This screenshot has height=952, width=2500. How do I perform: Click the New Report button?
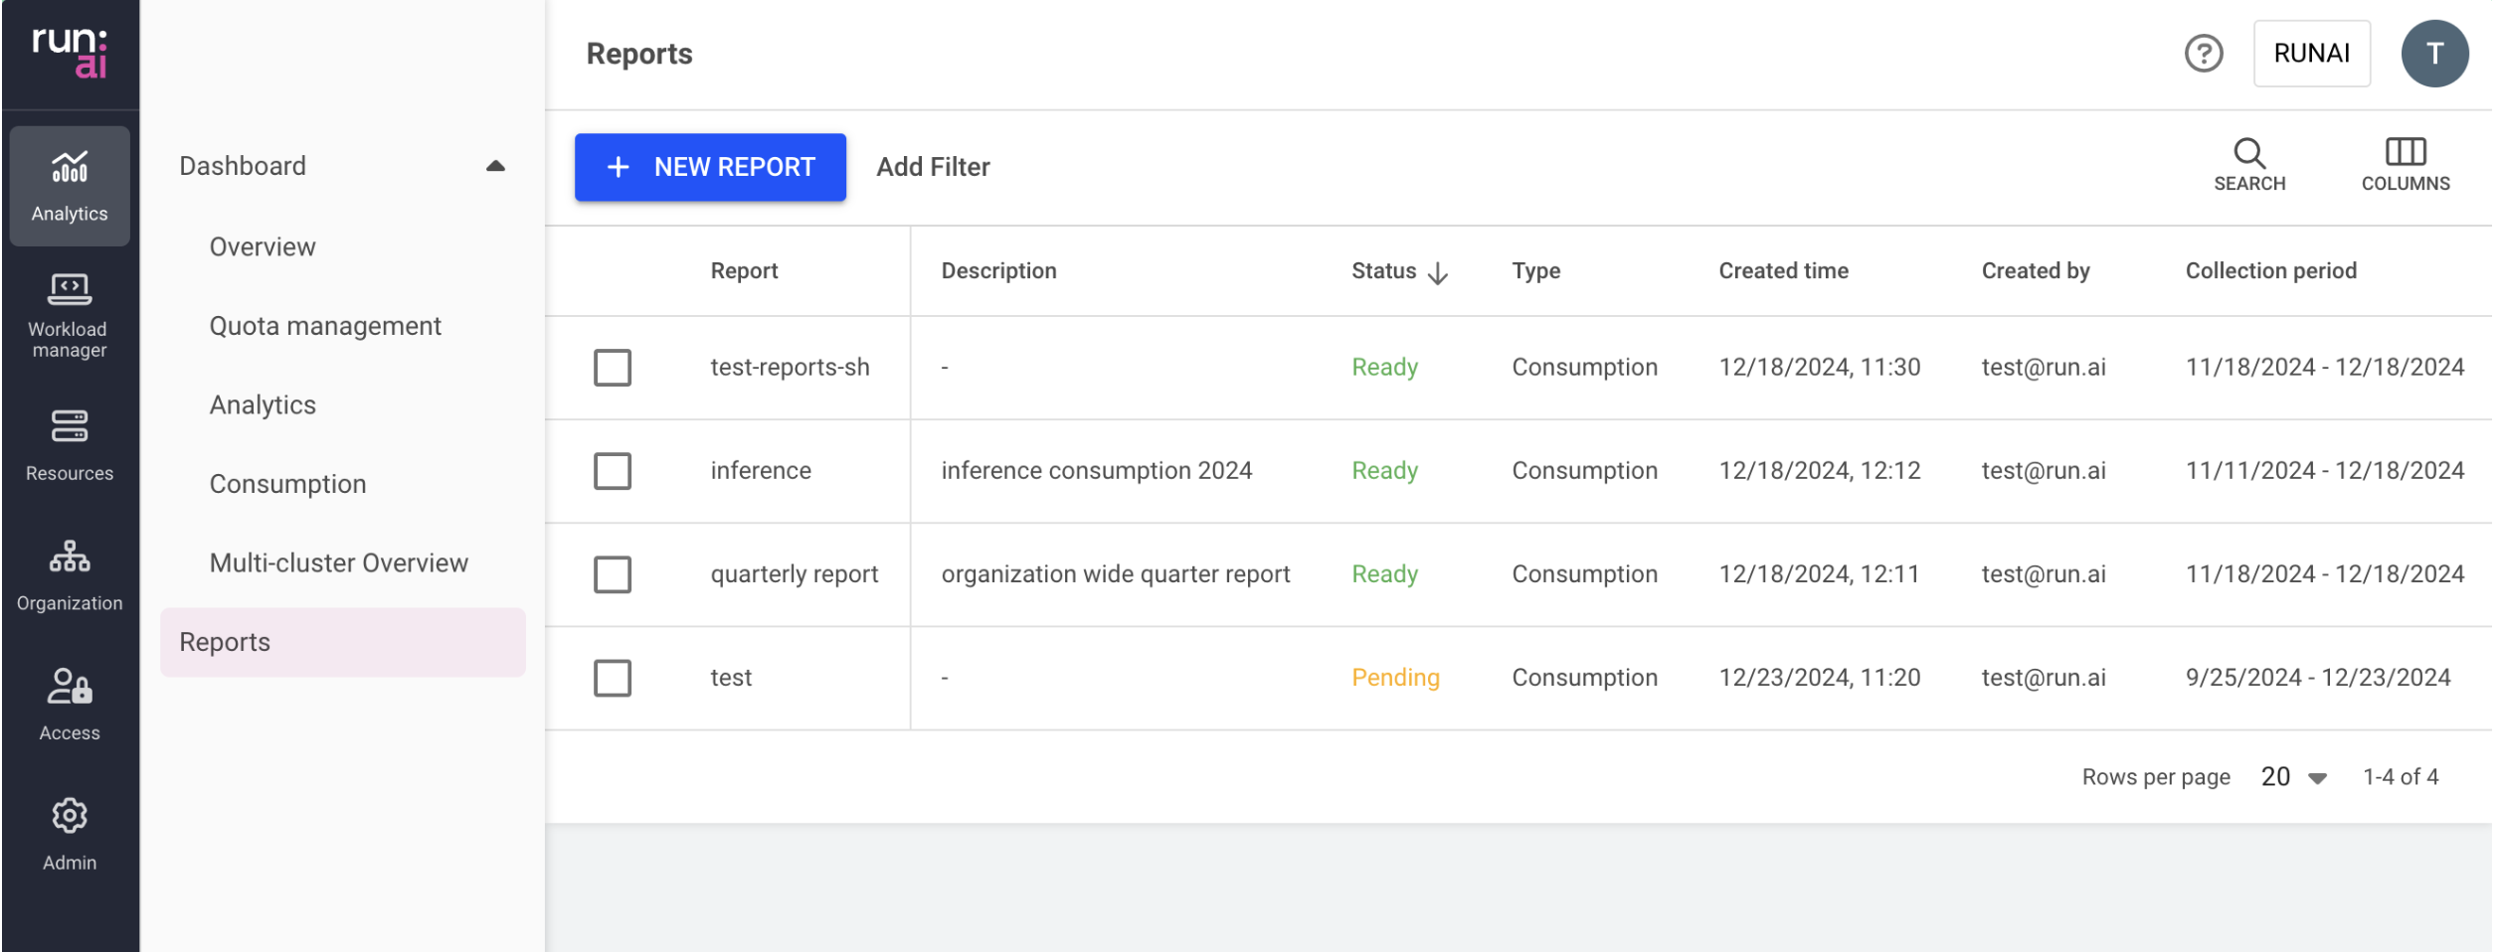pyautogui.click(x=710, y=167)
